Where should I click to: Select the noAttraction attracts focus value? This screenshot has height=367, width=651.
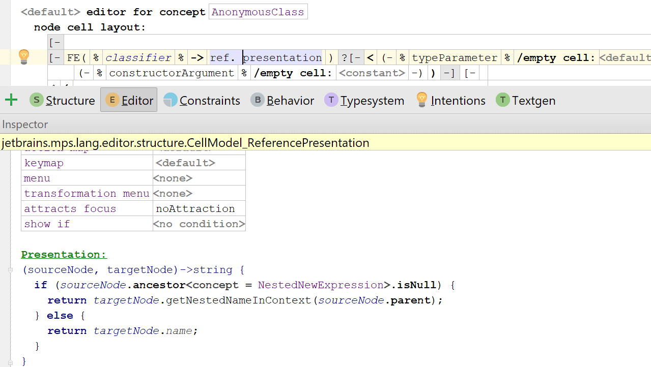(195, 209)
